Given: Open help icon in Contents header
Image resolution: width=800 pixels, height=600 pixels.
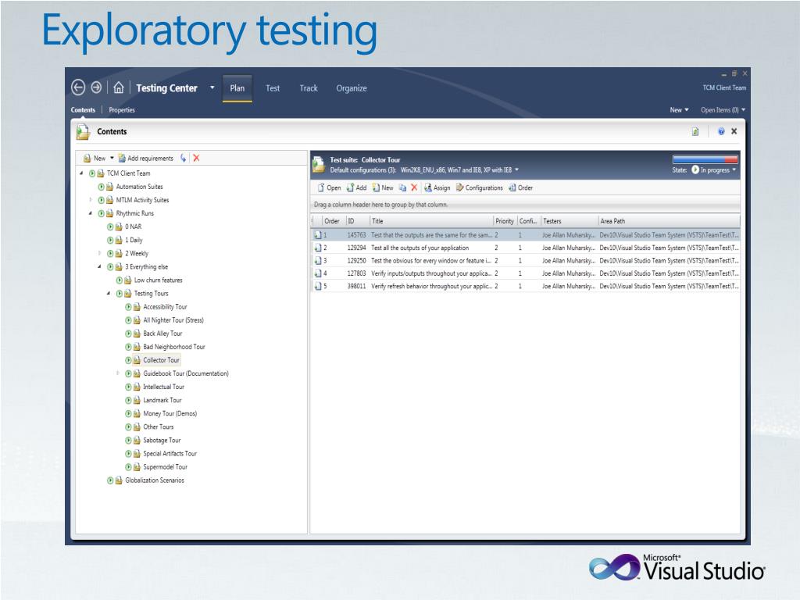Looking at the screenshot, I should 721,131.
